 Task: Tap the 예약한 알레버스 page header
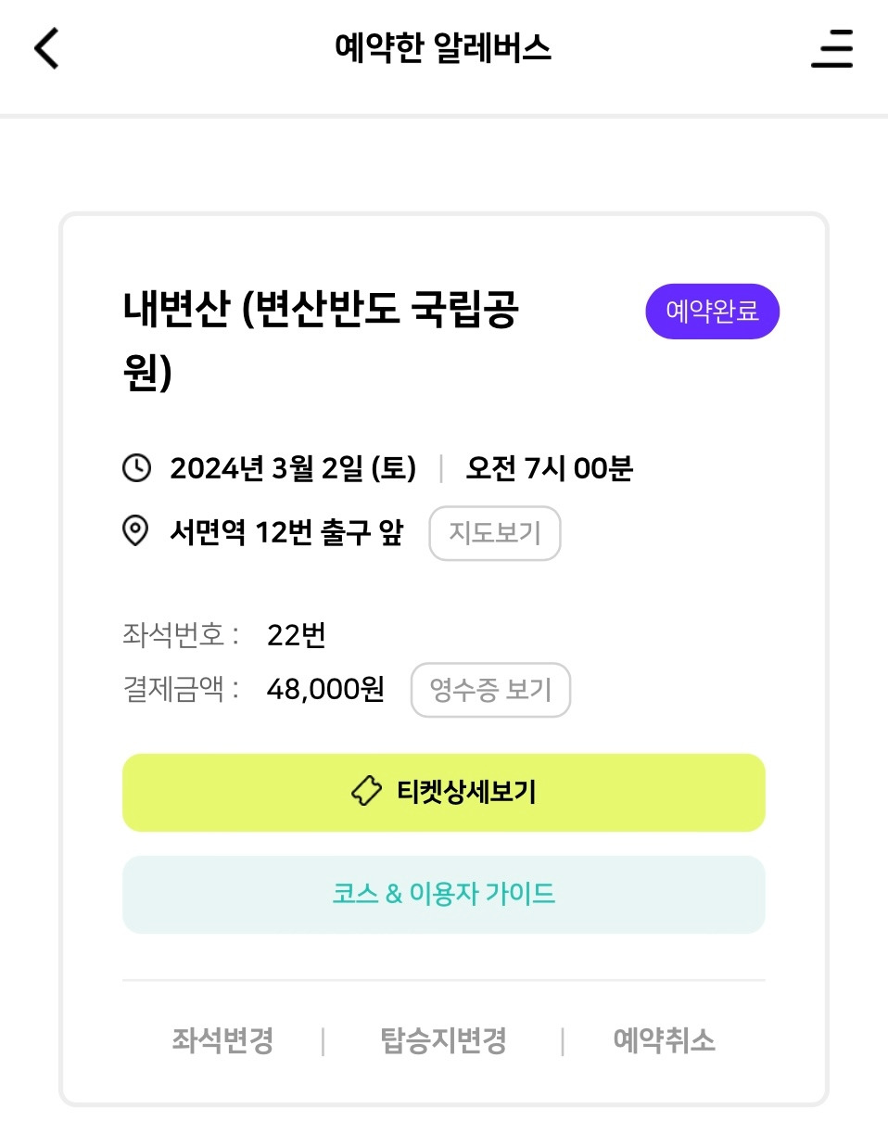pos(443,48)
